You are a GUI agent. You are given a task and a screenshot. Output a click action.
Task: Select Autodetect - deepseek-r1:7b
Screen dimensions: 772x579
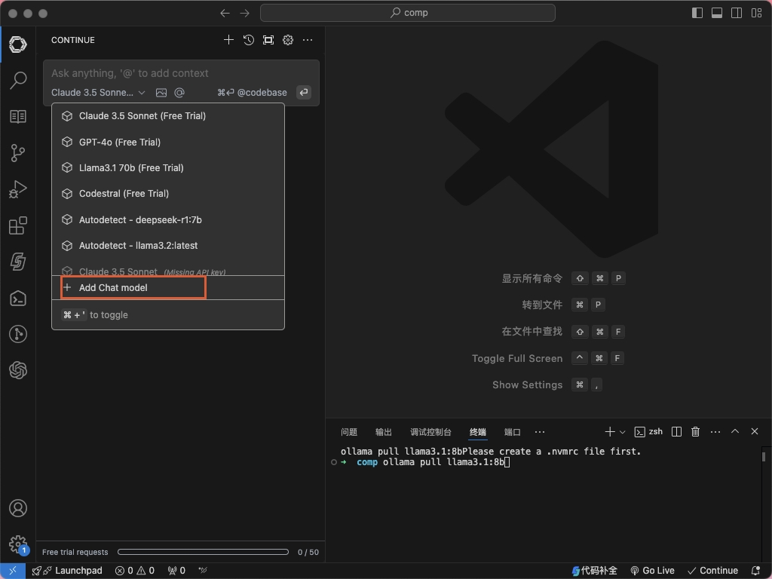[168, 219]
